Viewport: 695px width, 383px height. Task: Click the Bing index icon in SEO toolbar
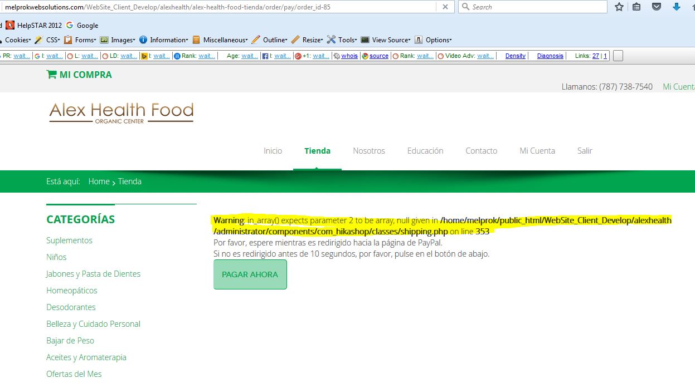(x=144, y=56)
